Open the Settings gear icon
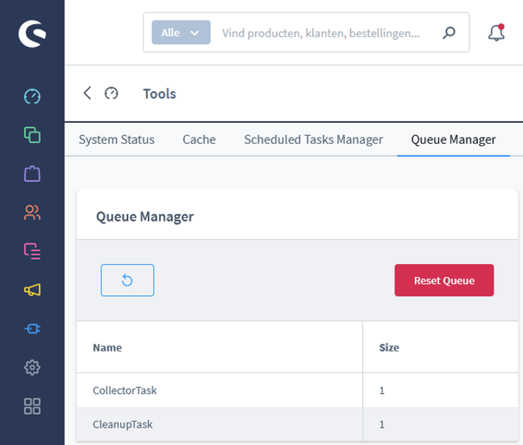Image resolution: width=523 pixels, height=445 pixels. pos(32,367)
